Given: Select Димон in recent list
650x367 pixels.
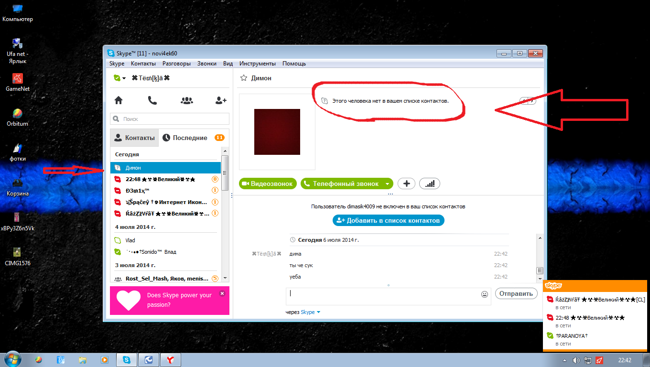Looking at the screenshot, I should tap(165, 168).
